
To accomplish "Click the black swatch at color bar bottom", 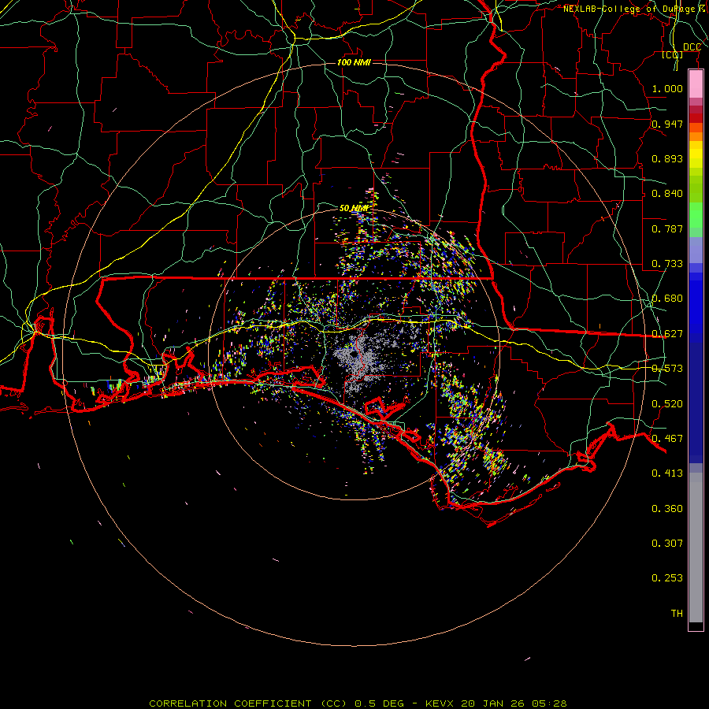I will (x=696, y=626).
